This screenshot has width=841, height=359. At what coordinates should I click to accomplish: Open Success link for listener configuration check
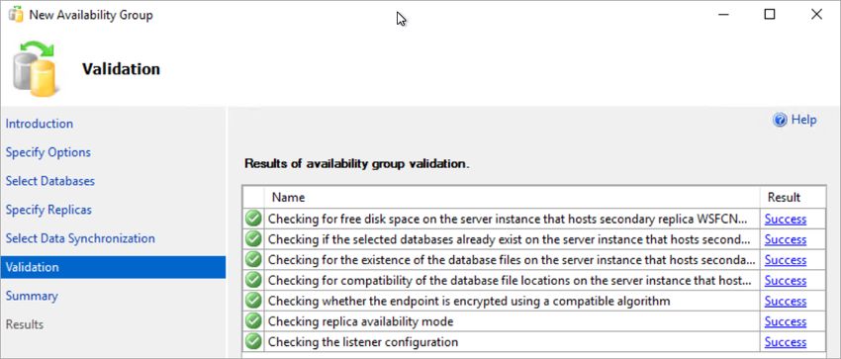click(786, 342)
